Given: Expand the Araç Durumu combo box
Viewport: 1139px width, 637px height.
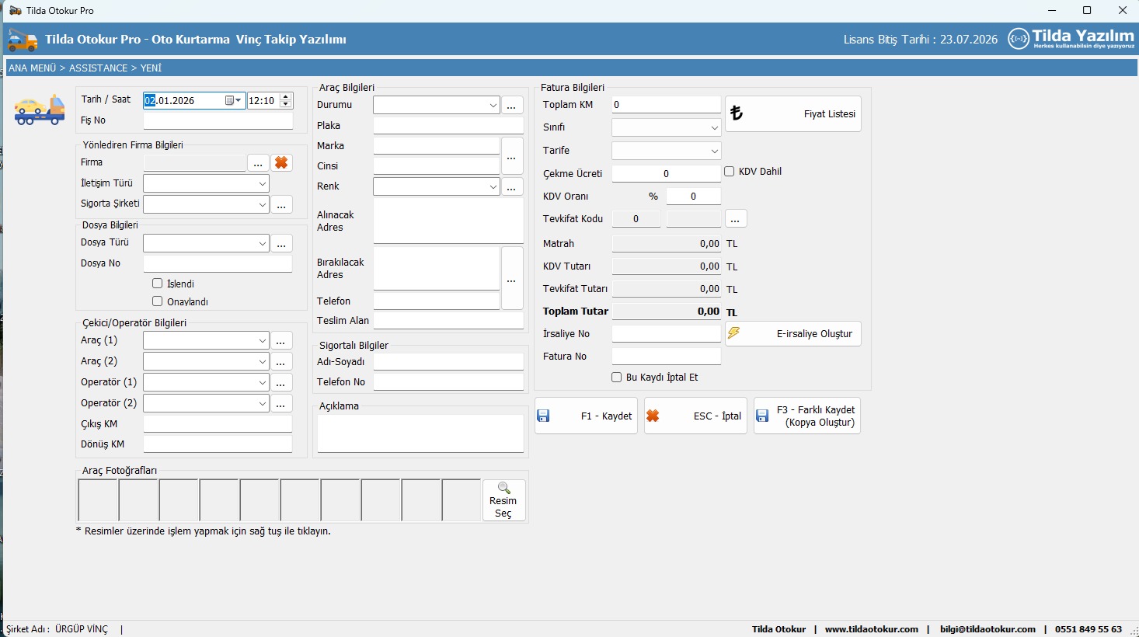Looking at the screenshot, I should click(493, 106).
